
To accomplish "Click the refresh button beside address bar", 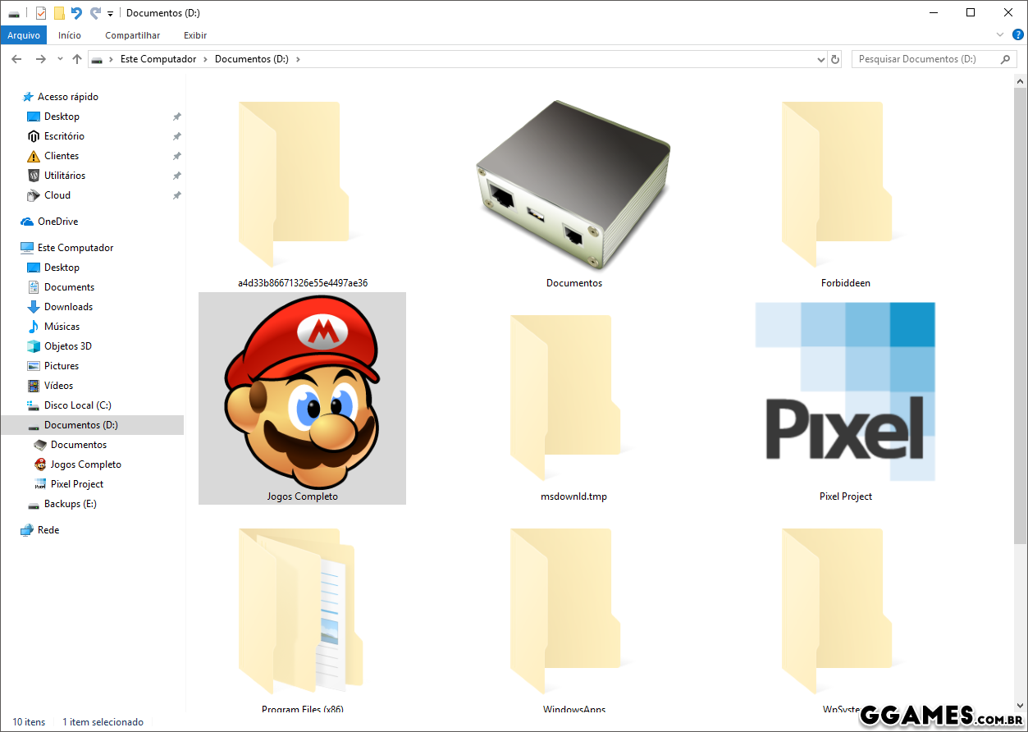I will [x=835, y=59].
